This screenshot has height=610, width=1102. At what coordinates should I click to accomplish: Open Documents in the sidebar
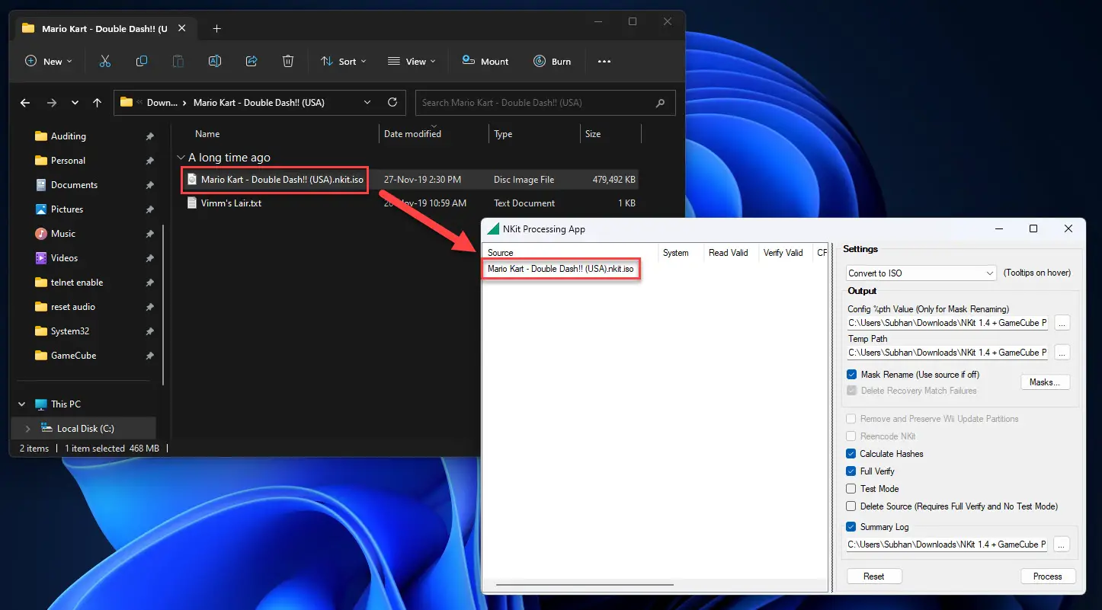tap(74, 185)
